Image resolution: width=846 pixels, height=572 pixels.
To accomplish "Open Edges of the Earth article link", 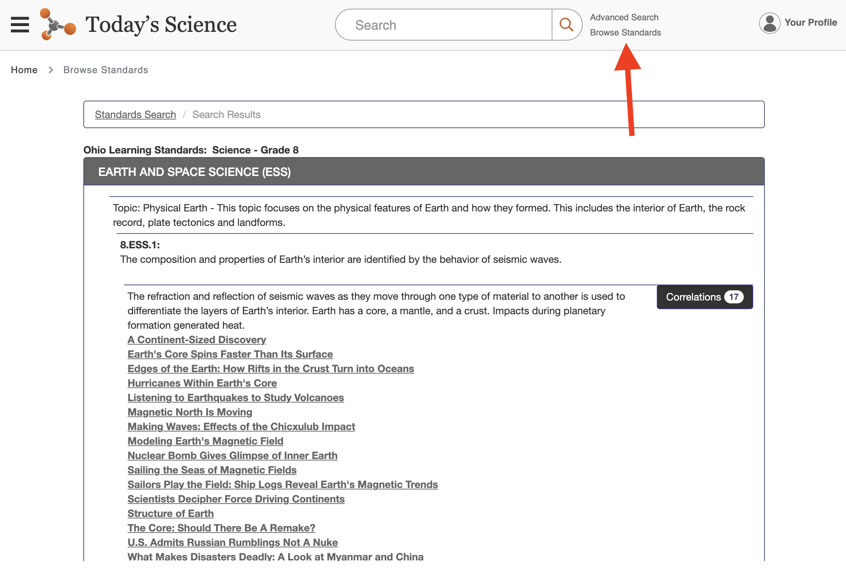I will [x=271, y=369].
